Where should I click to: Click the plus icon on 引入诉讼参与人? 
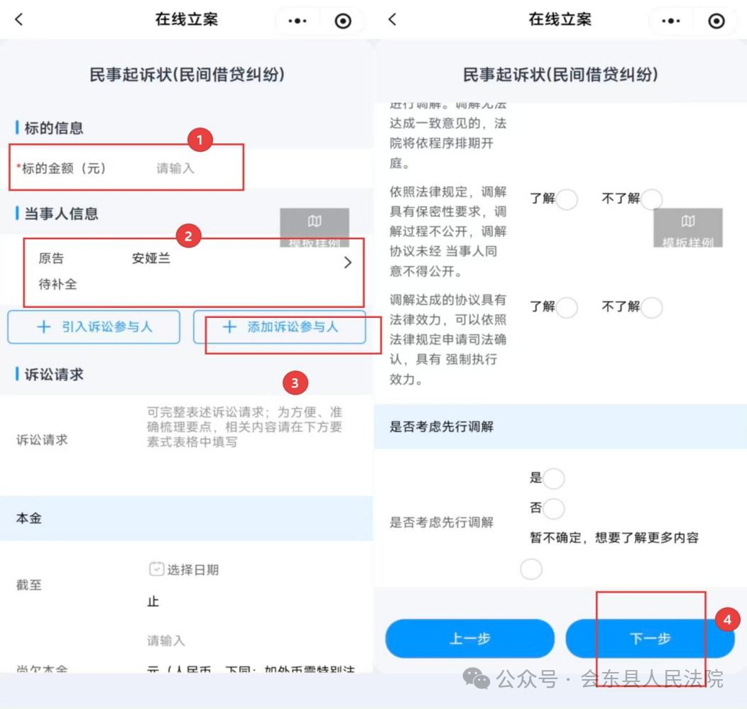coord(44,326)
